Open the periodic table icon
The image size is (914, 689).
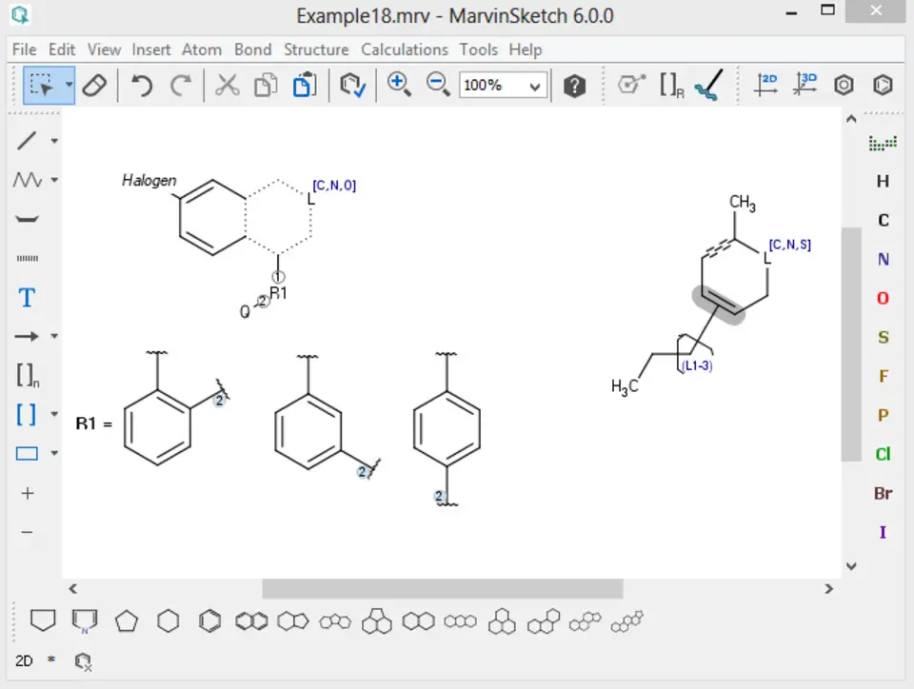[x=883, y=143]
